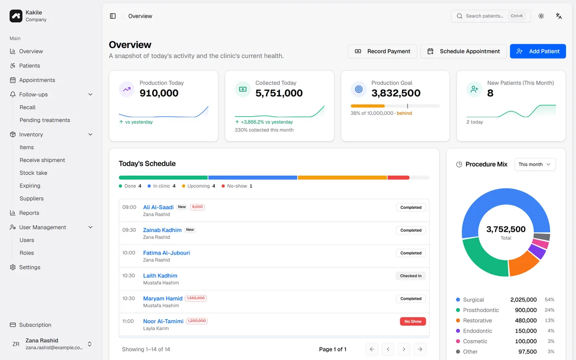Open the Zana Rashid account menu
576x360 pixels.
51,344
